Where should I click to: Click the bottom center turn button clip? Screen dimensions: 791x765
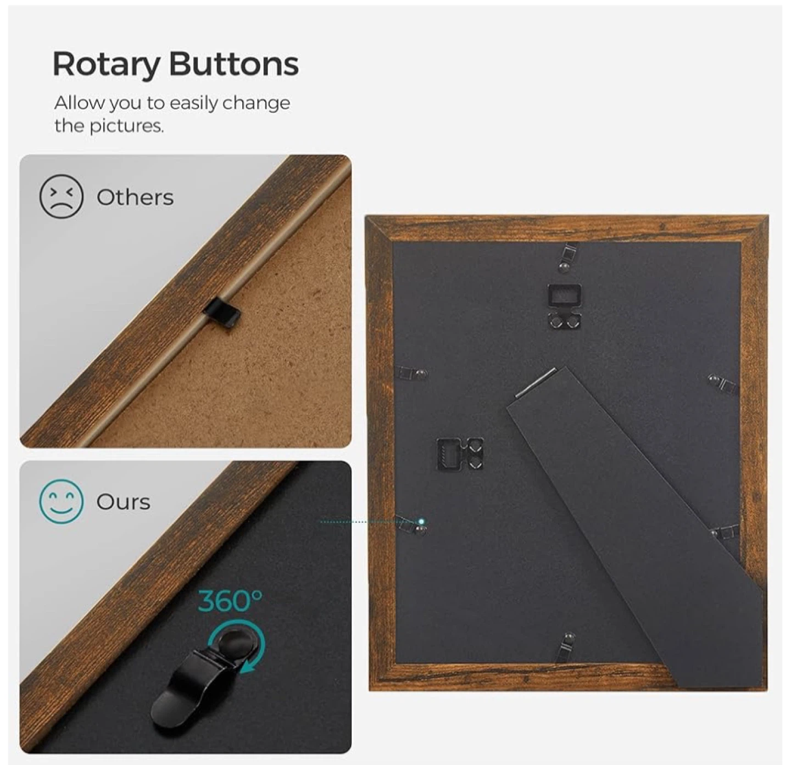tap(567, 645)
